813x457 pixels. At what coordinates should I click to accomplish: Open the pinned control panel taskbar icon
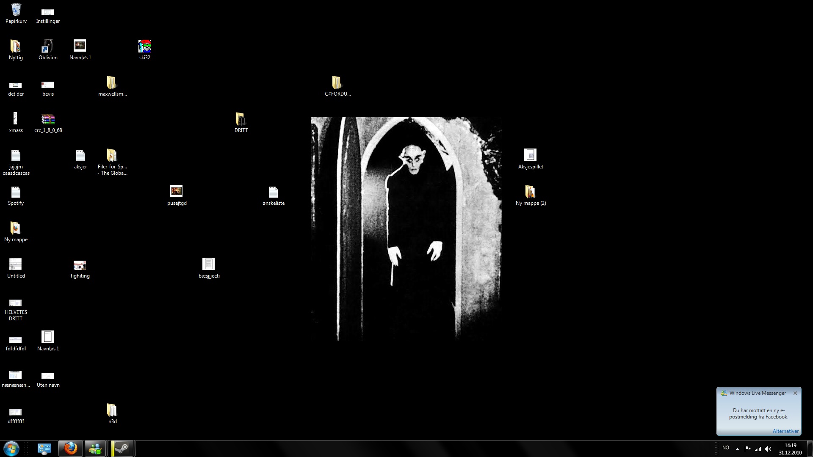click(x=44, y=449)
